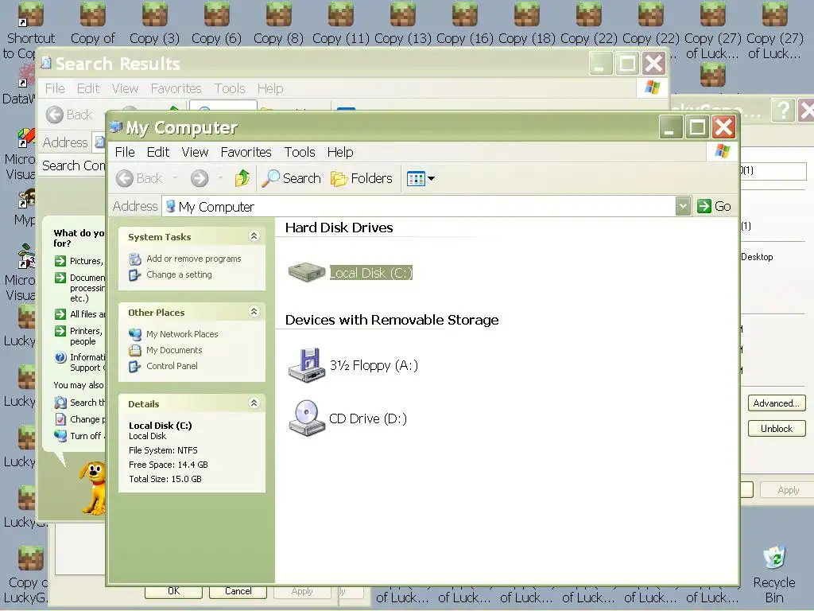
Task: Open My Documents link
Action: coord(174,350)
